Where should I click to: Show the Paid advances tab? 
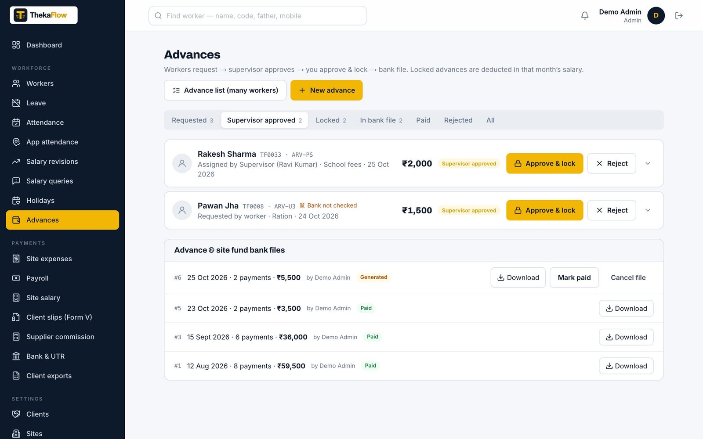423,120
